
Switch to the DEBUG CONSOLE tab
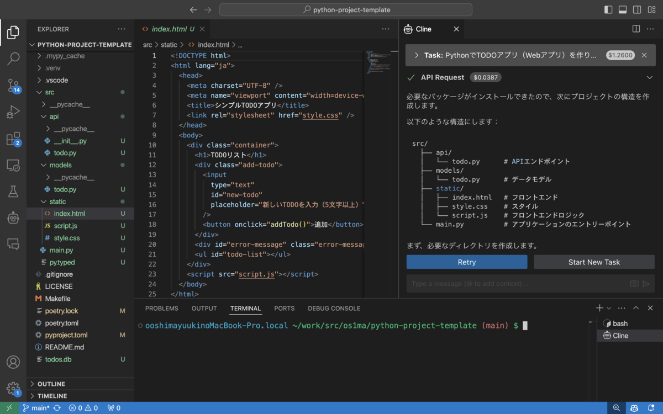click(334, 309)
